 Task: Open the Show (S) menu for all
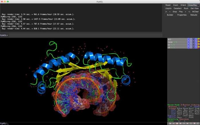coord(191,39)
